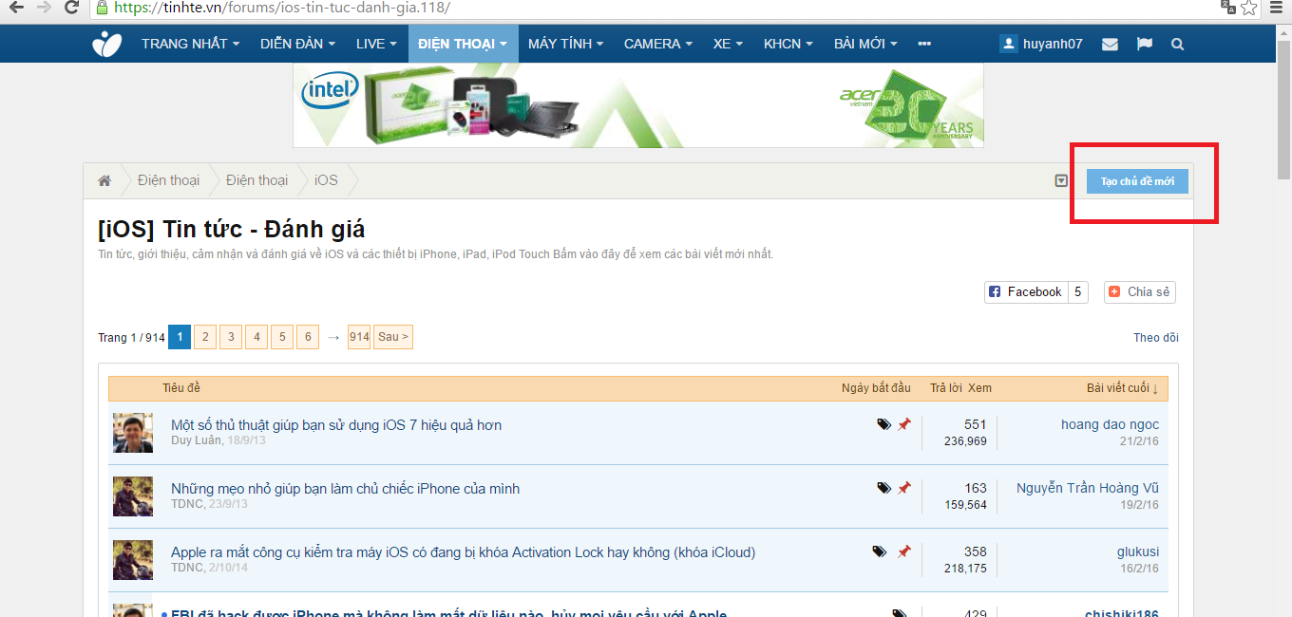Open the alerts flag icon
1292x617 pixels.
[x=1145, y=44]
